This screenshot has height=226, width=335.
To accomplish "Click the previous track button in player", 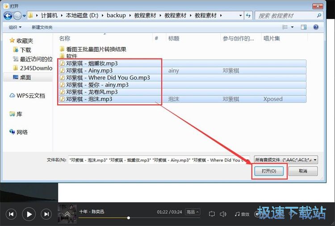I will click(x=11, y=214).
